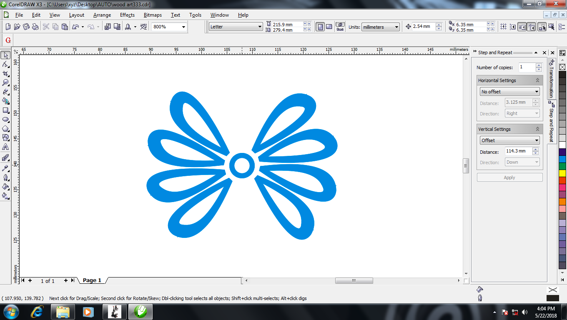Collapse the Vertical Settings section
Screen dimensions: 567x320
coord(537,129)
